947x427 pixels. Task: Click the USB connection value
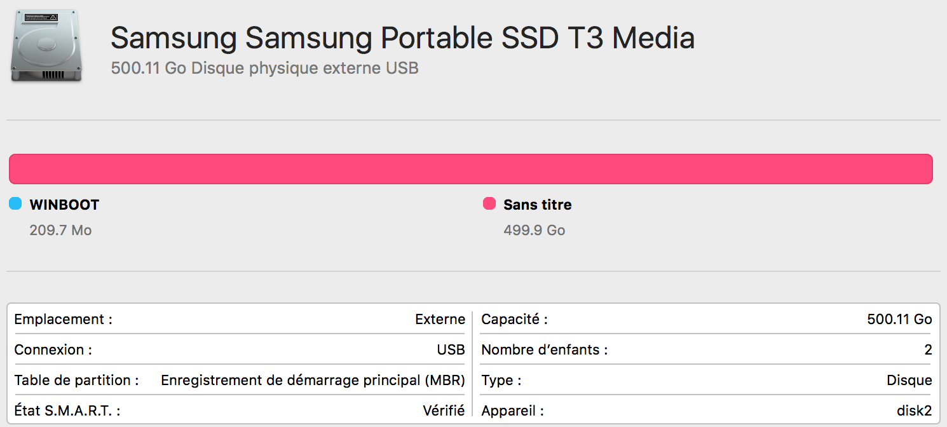click(451, 349)
